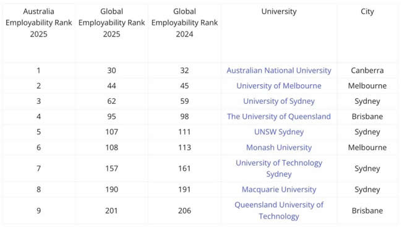Open the University of Technology Sydney link
The image size is (402, 227).
pos(279,168)
